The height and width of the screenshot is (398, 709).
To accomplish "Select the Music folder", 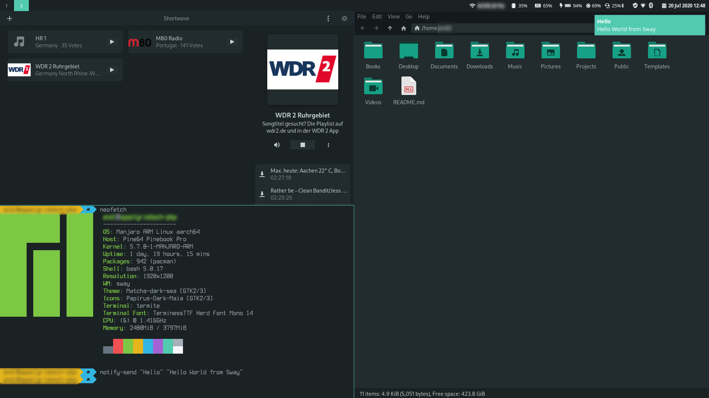I will (515, 55).
